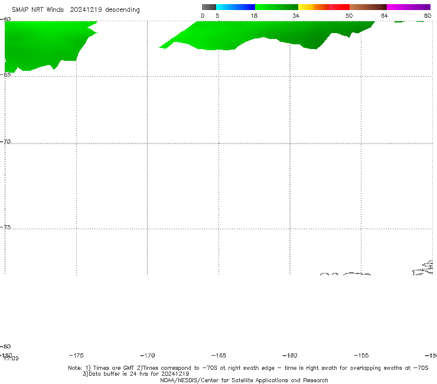Click the color bar label 50
This screenshot has height=384, width=437.
(x=349, y=15)
